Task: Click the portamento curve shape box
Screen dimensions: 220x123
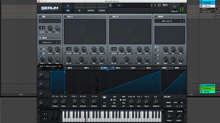Action: tap(179, 116)
